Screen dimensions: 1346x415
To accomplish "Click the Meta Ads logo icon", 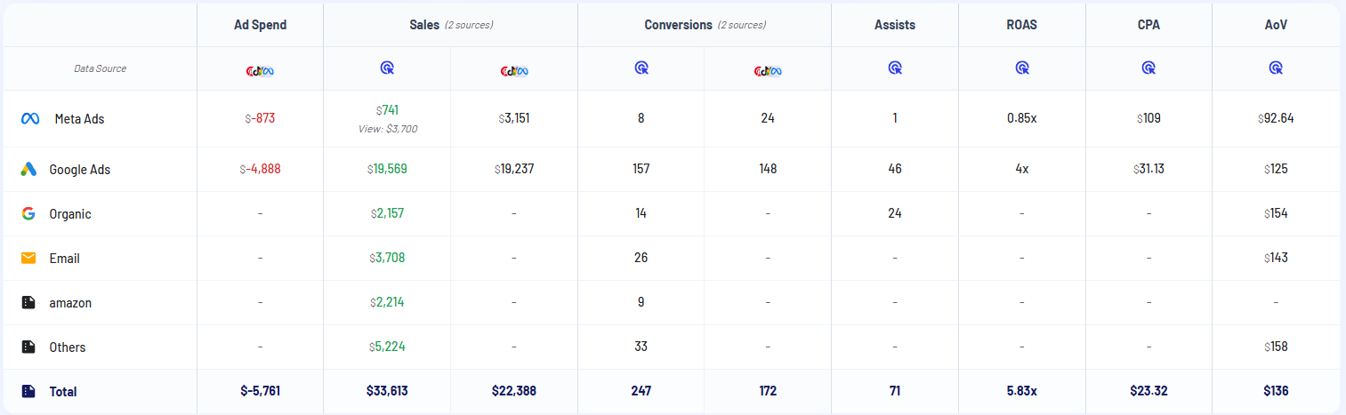I will (29, 118).
